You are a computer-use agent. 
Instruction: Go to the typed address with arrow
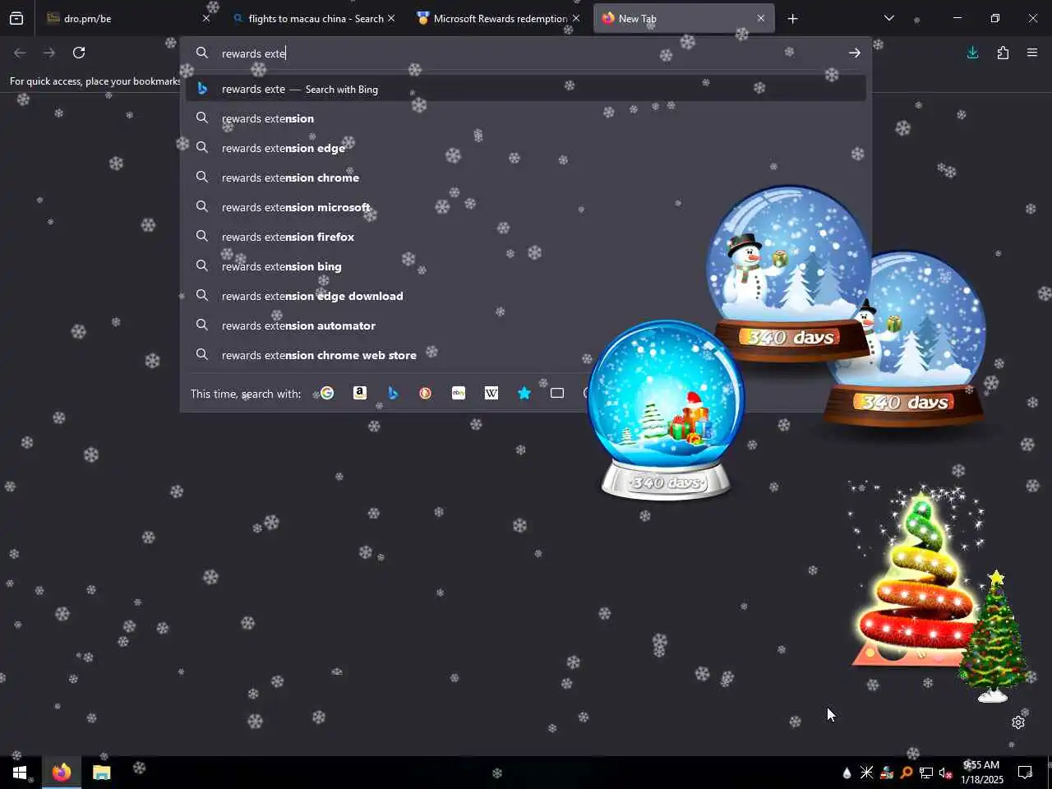point(855,53)
